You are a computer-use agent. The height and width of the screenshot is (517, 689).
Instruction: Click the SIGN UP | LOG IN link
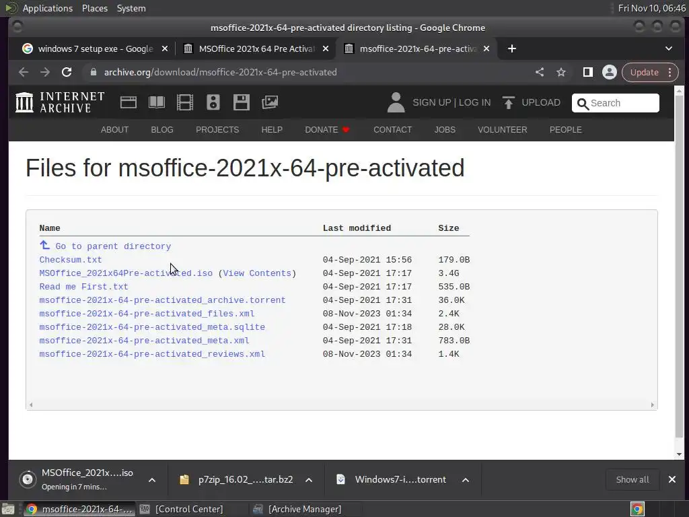[451, 102]
